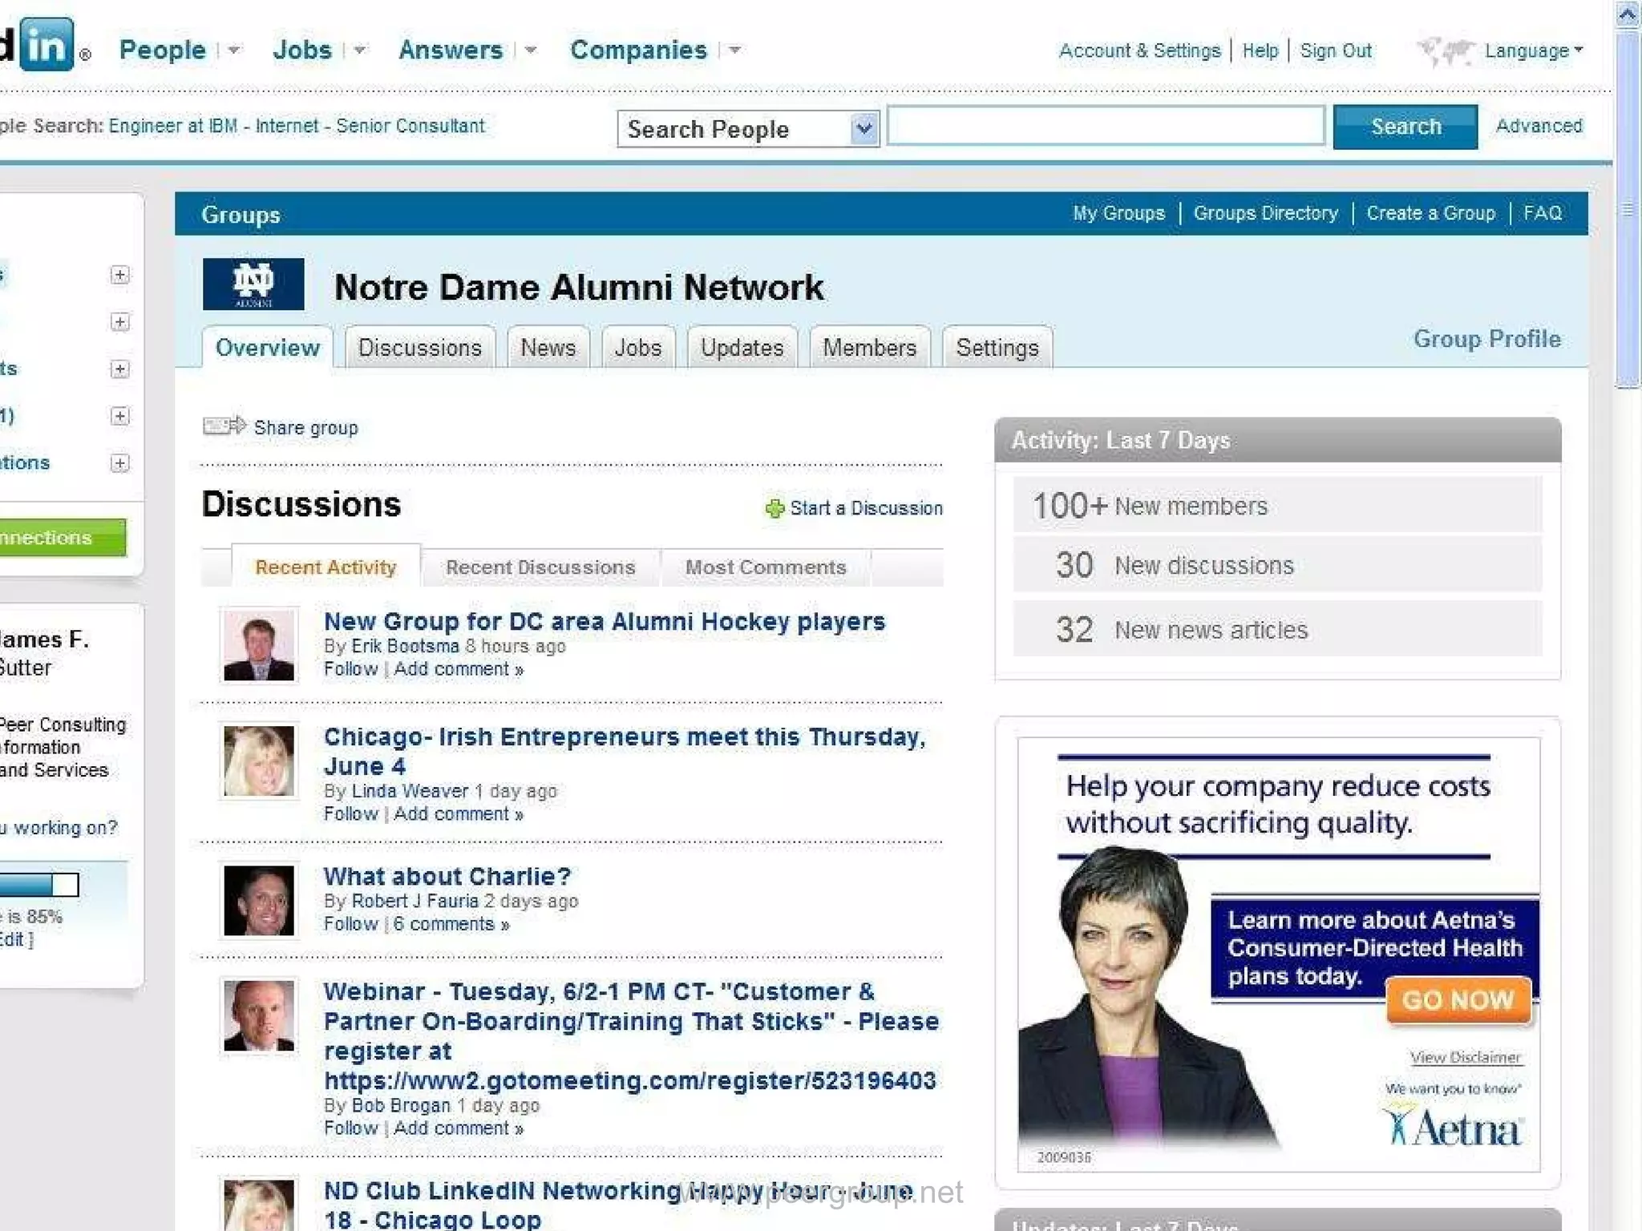Open the groups FAQ link
The height and width of the screenshot is (1231, 1642).
[x=1543, y=212]
